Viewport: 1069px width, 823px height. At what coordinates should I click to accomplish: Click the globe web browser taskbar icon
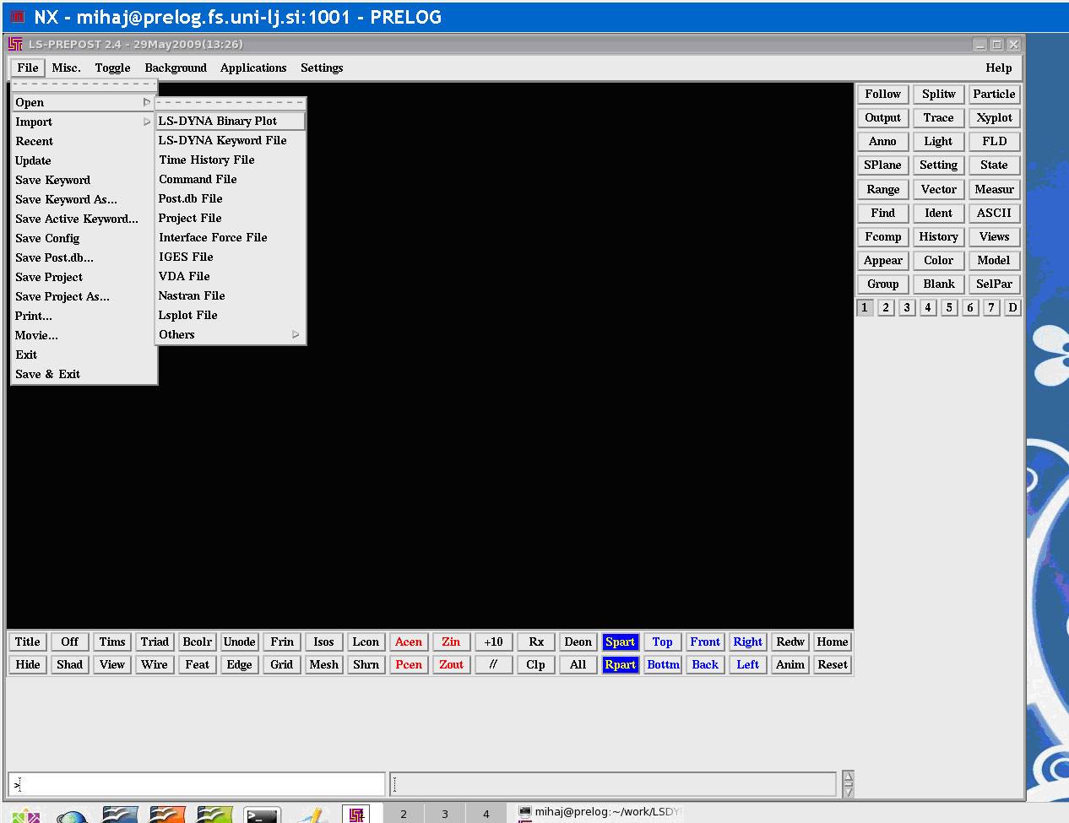(x=73, y=816)
